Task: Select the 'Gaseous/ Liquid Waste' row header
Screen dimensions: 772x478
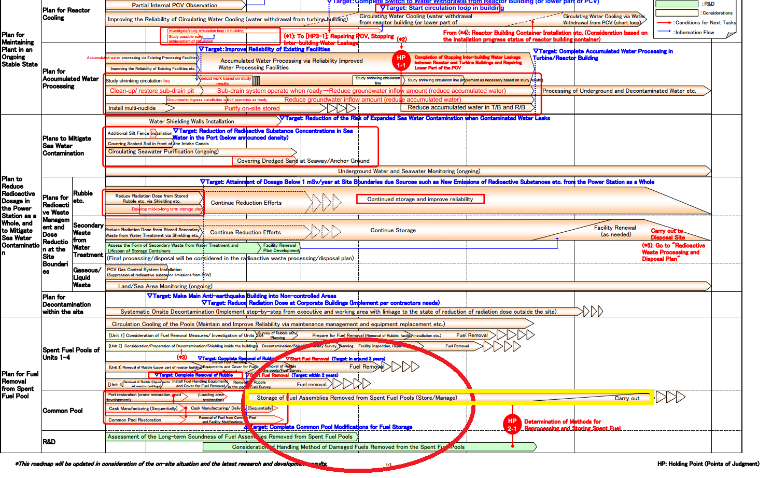Action: click(87, 277)
